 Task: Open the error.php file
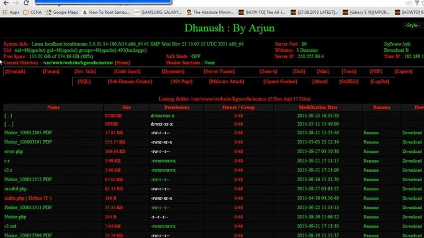pos(13,151)
